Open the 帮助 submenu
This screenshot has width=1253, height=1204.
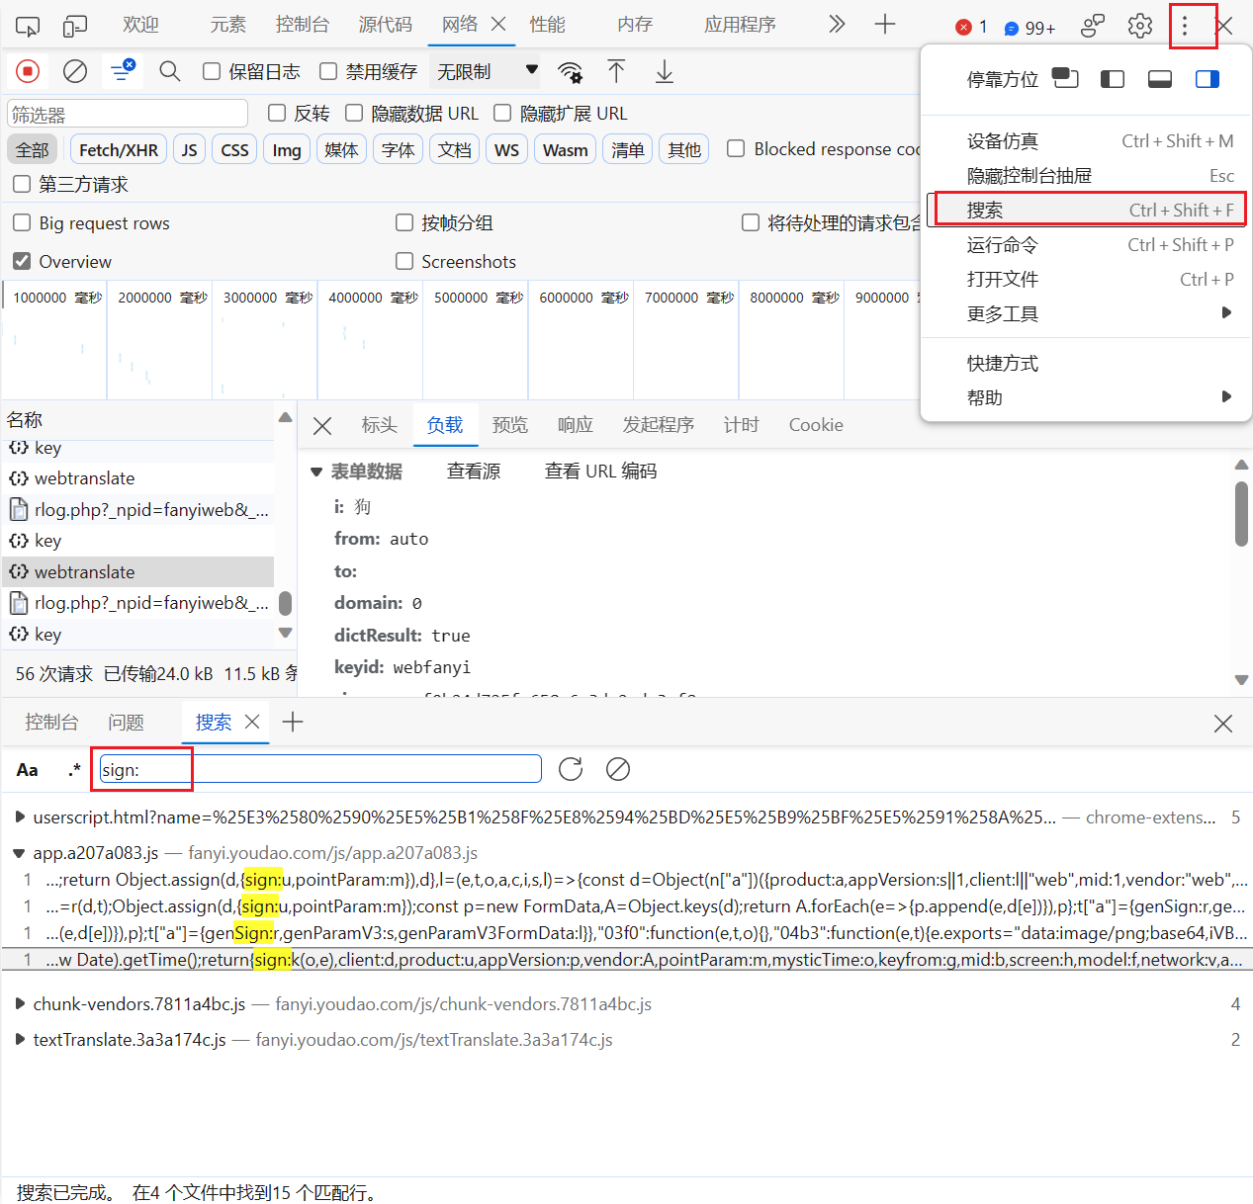[x=1086, y=397]
